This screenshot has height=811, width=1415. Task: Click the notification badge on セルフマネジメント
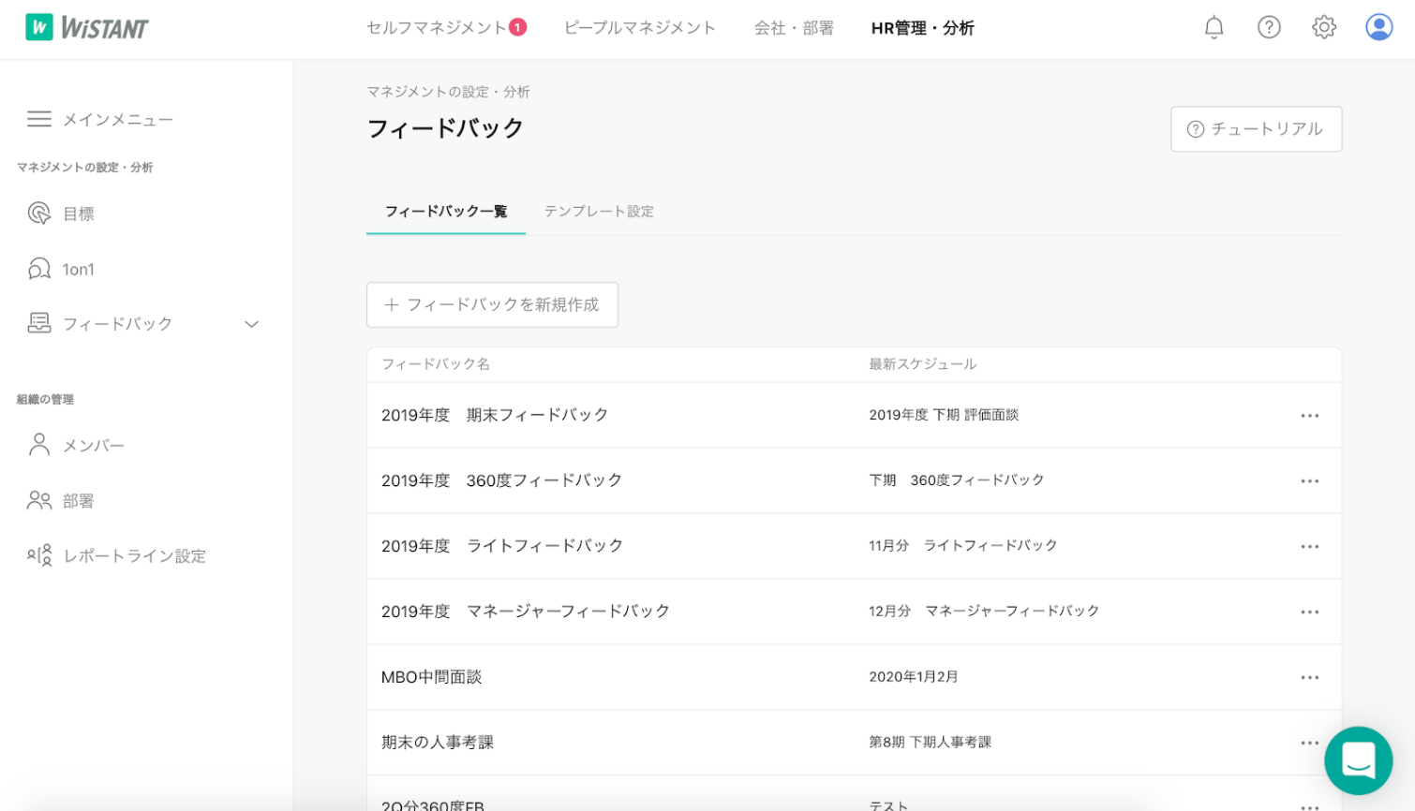click(x=518, y=27)
